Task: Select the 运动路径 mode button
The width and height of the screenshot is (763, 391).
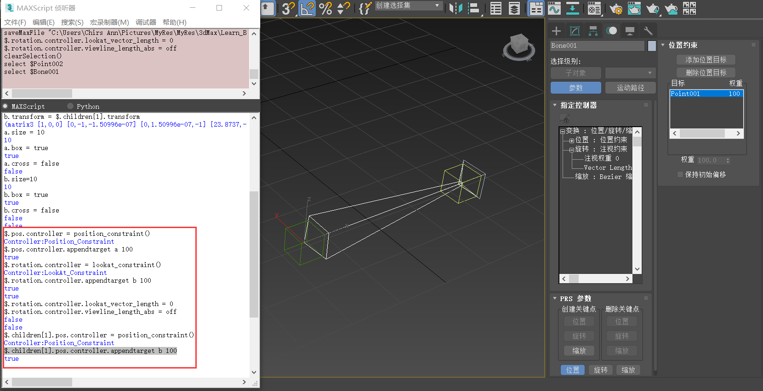Action: (631, 88)
